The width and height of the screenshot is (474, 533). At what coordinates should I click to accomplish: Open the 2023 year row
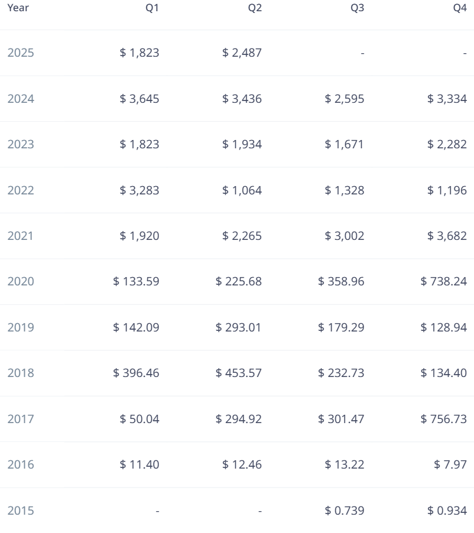[x=21, y=145]
